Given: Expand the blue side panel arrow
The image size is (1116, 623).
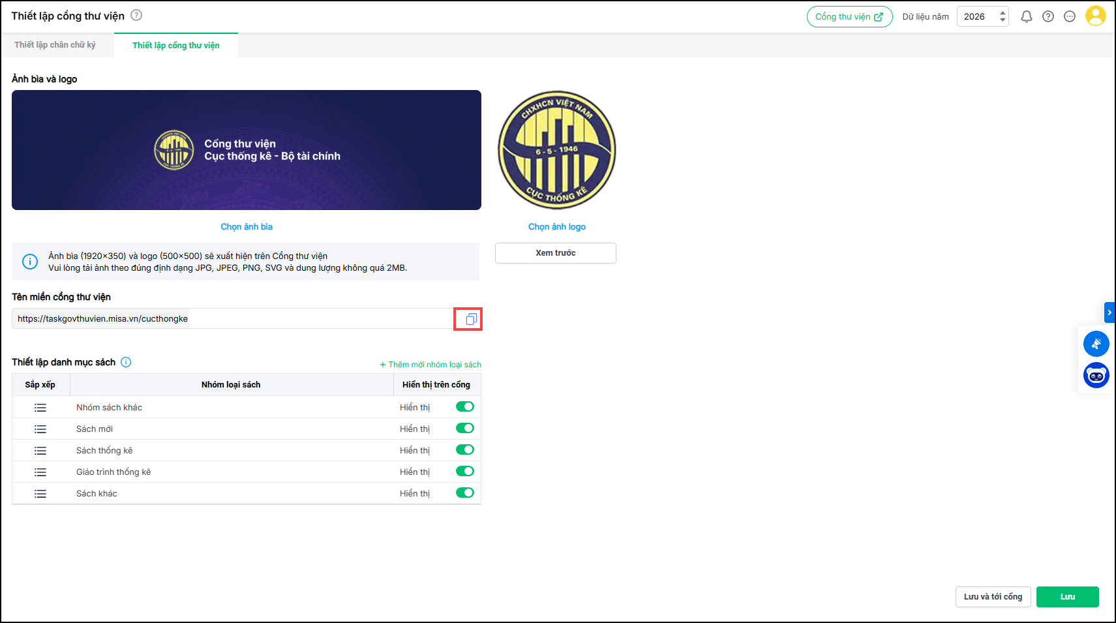Looking at the screenshot, I should pos(1109,312).
